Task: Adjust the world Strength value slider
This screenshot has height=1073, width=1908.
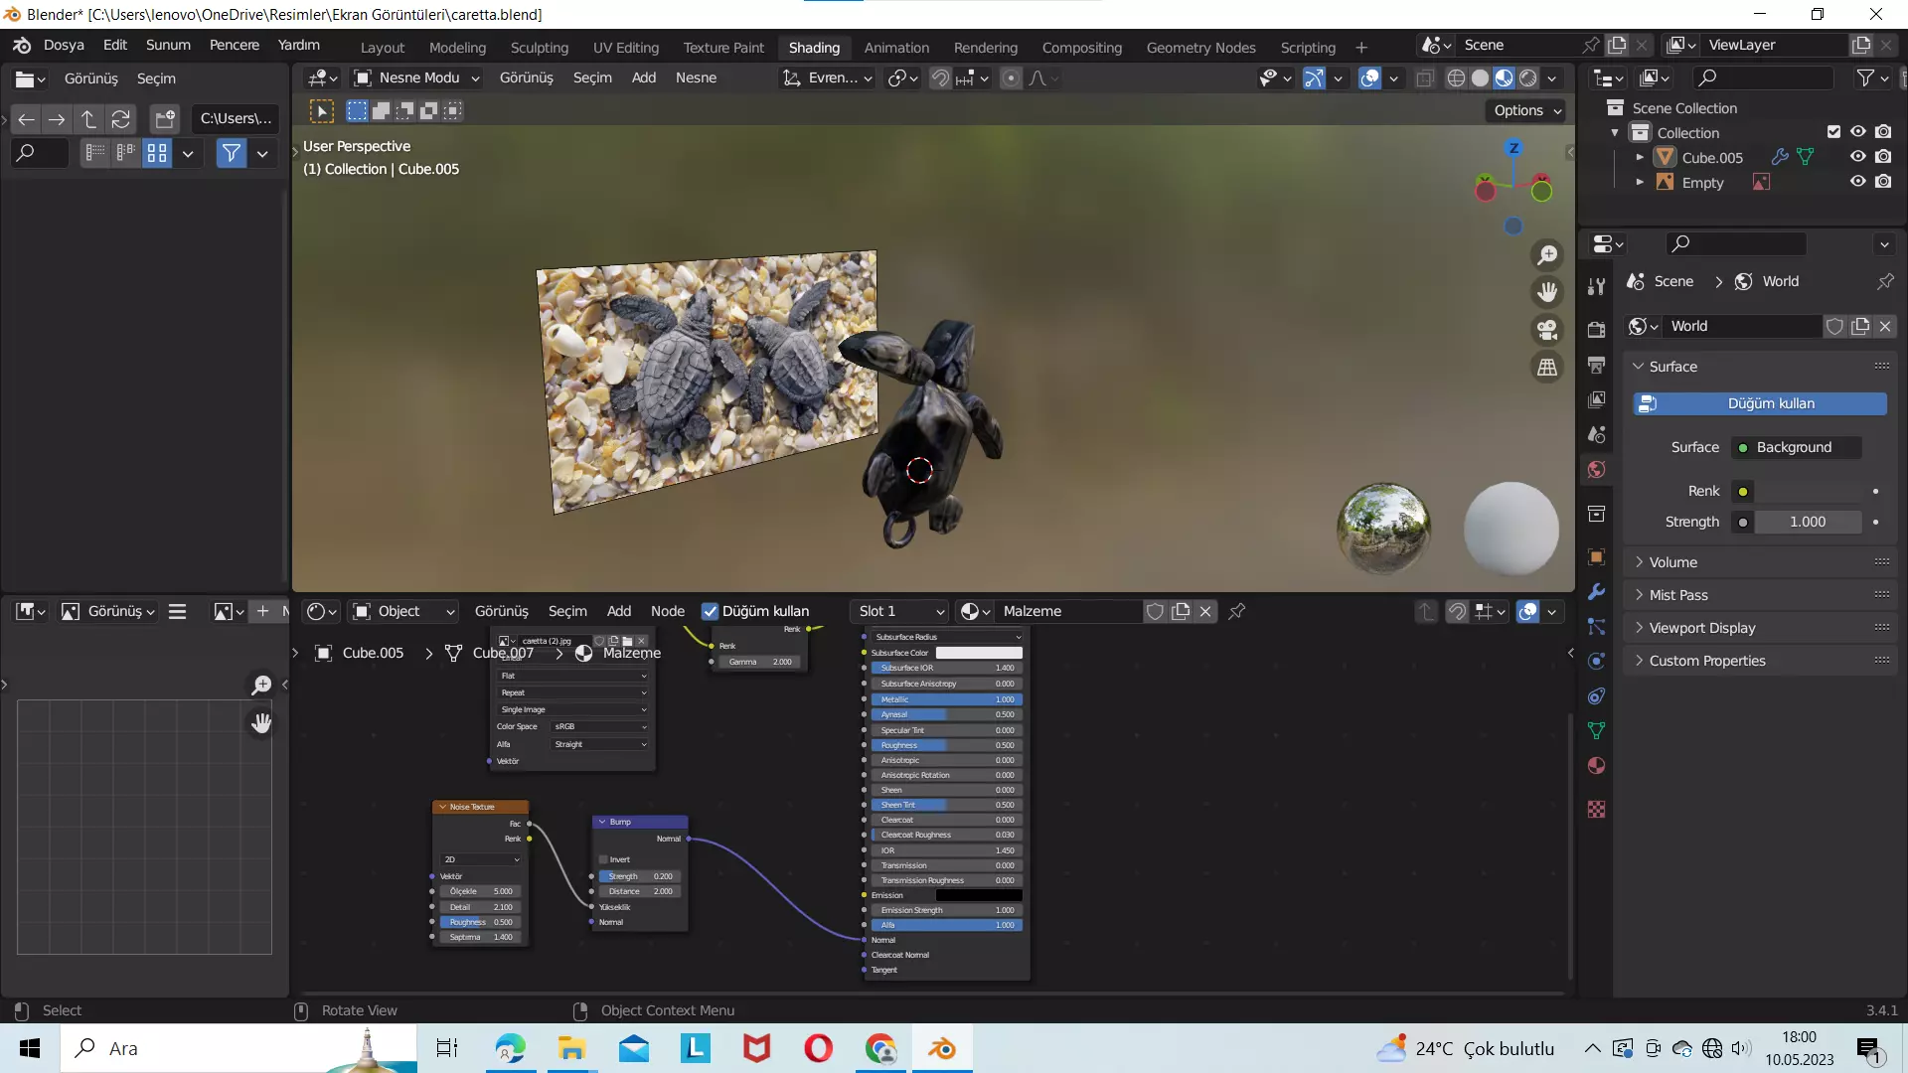Action: click(1807, 522)
